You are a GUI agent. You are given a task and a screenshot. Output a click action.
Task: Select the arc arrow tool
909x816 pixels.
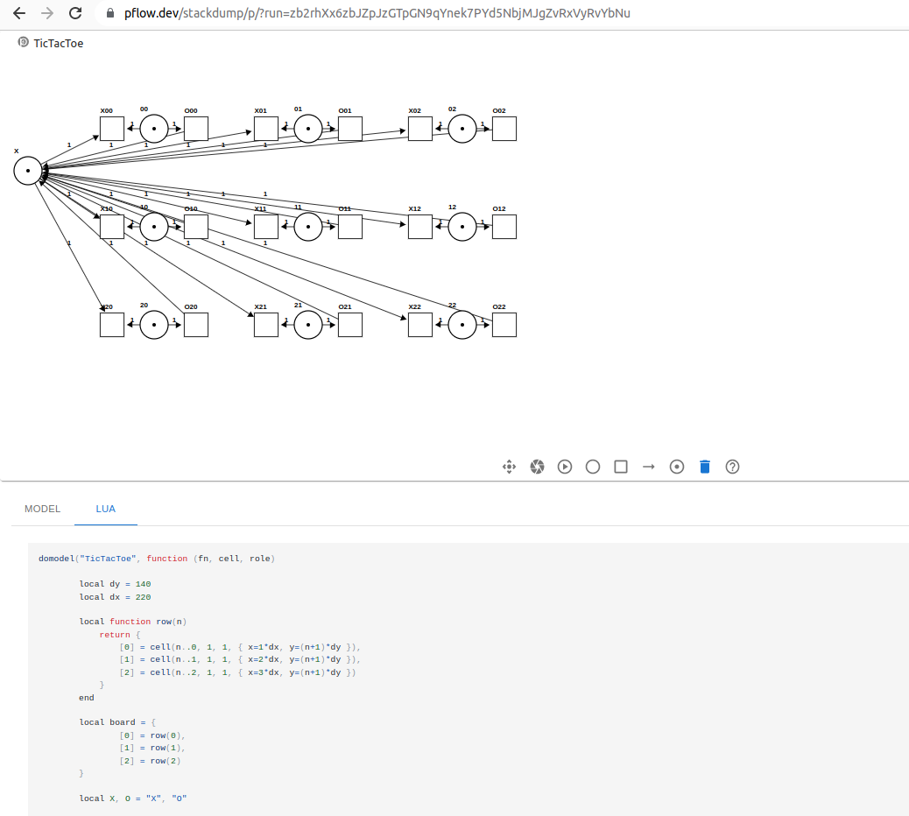tap(649, 467)
